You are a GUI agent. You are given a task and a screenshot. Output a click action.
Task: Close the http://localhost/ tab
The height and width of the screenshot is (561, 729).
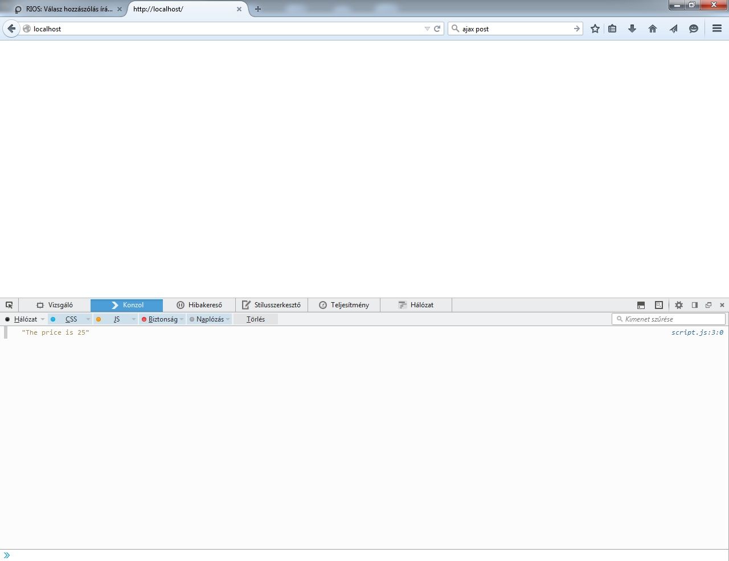pos(239,9)
